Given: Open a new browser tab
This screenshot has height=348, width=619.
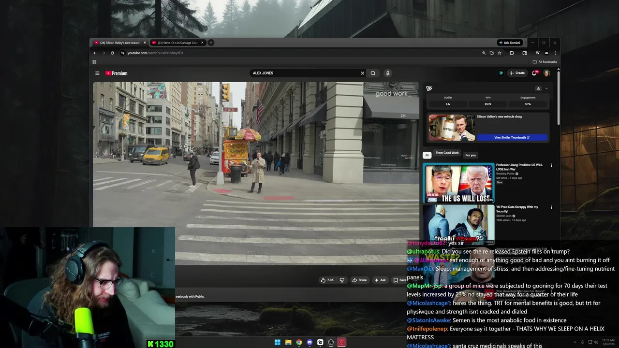Looking at the screenshot, I should click(x=210, y=43).
